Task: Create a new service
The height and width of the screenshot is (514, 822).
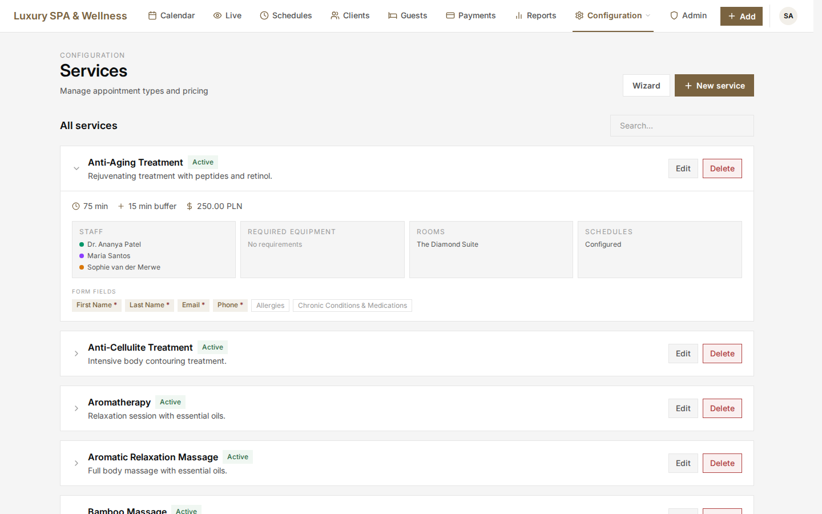Action: click(x=714, y=85)
